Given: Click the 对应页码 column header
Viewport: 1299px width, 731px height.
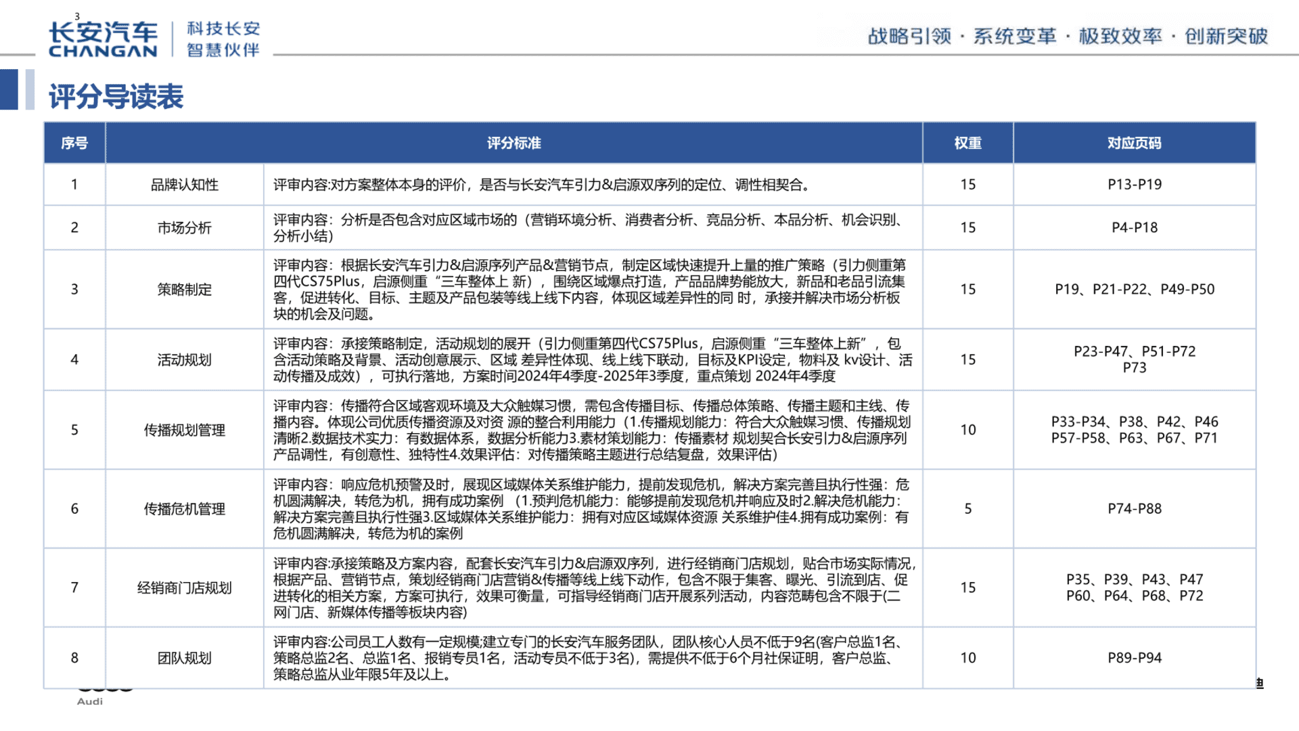Looking at the screenshot, I should [x=1135, y=143].
